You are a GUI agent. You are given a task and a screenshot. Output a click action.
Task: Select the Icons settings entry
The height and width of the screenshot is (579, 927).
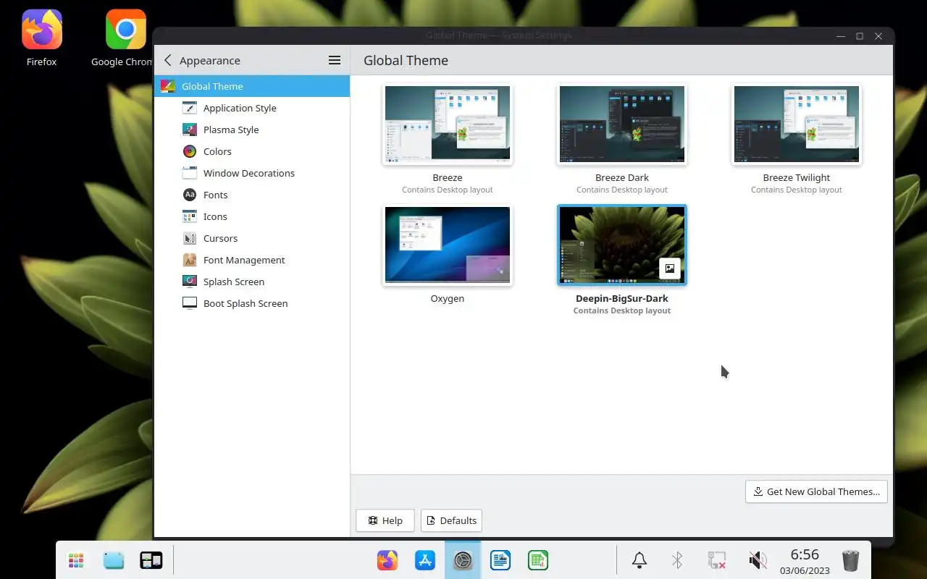click(252, 216)
